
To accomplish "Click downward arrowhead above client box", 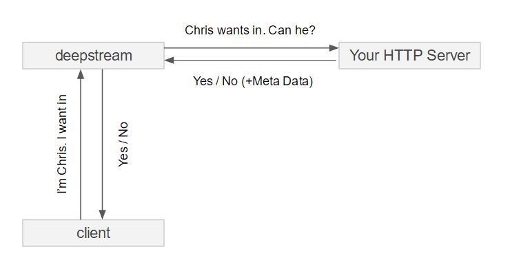I will 103,215.
